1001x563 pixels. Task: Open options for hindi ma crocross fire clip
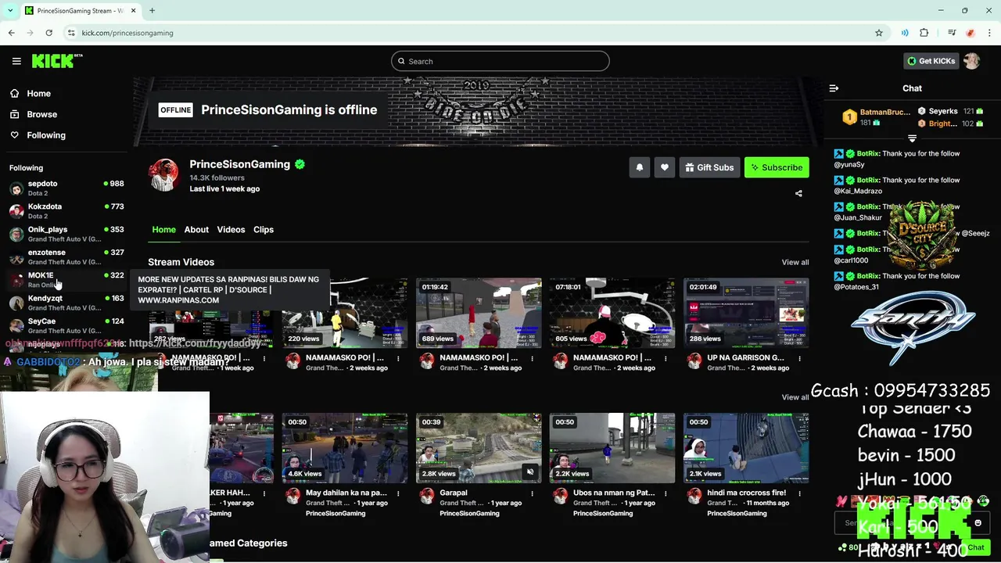coord(799,494)
